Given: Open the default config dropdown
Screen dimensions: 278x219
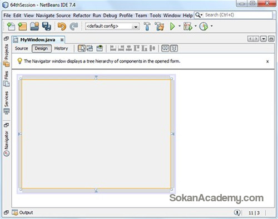Looking at the screenshot, I should click(x=112, y=26).
